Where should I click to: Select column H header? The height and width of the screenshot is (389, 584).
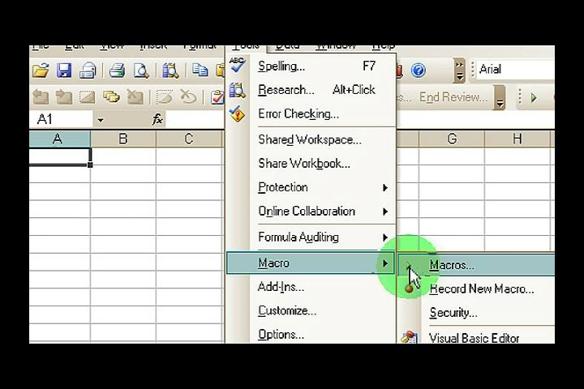coord(517,139)
